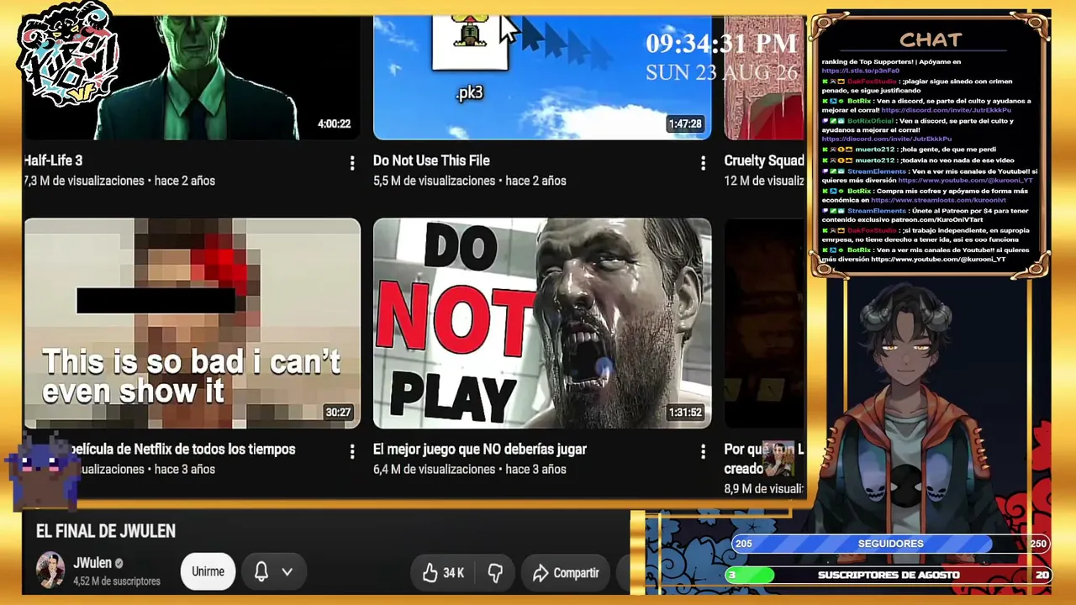Click the 'EL FINAL DE JWULEN' video title

click(106, 531)
